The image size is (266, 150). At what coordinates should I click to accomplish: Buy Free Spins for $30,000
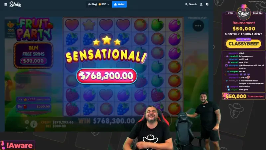(34, 55)
